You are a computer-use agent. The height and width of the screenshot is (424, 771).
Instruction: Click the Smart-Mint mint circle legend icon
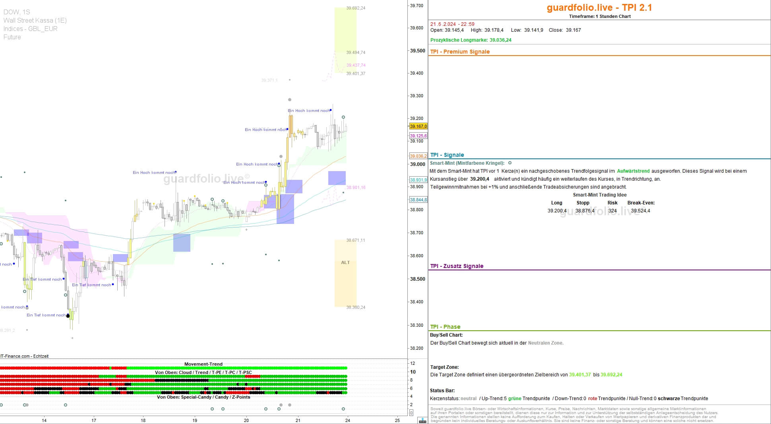coord(510,163)
